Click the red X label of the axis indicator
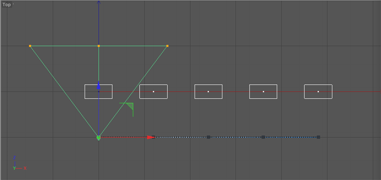The height and width of the screenshot is (180, 381). click(25, 168)
